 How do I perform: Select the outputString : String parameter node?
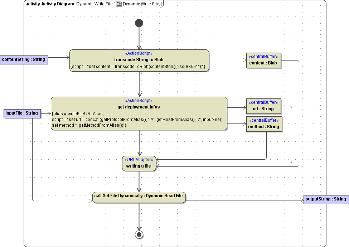[x=326, y=199]
